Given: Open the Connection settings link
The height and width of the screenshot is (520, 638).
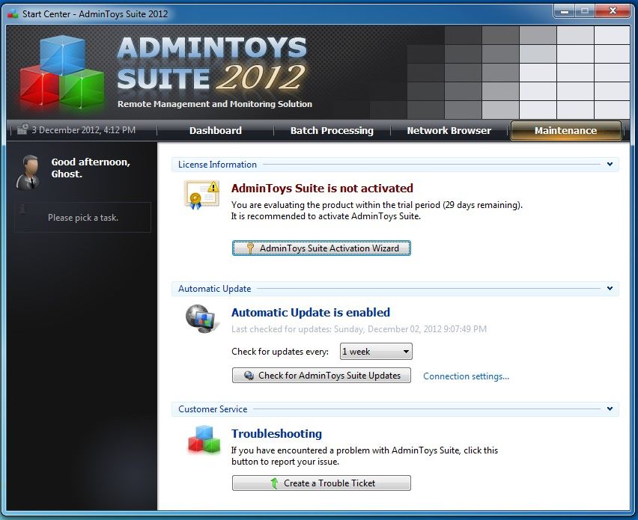Looking at the screenshot, I should click(x=466, y=376).
